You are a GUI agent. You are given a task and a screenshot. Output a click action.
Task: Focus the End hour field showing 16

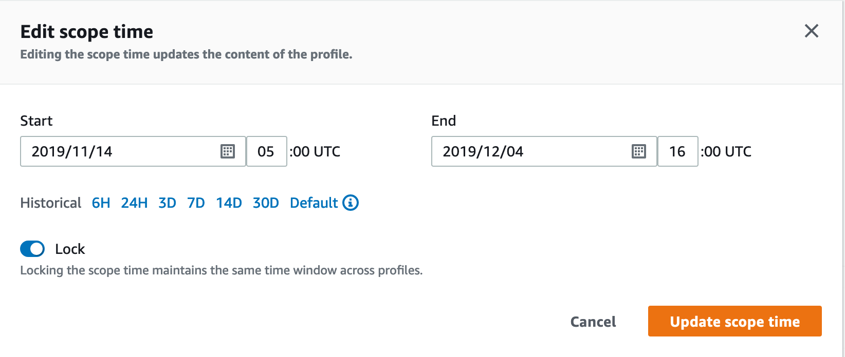pos(678,151)
